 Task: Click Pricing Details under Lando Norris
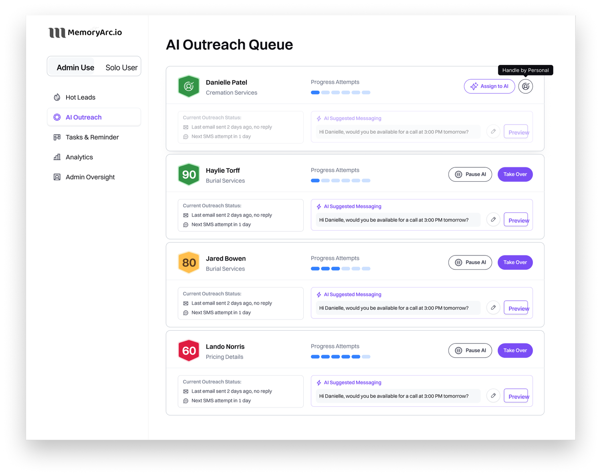(x=224, y=357)
